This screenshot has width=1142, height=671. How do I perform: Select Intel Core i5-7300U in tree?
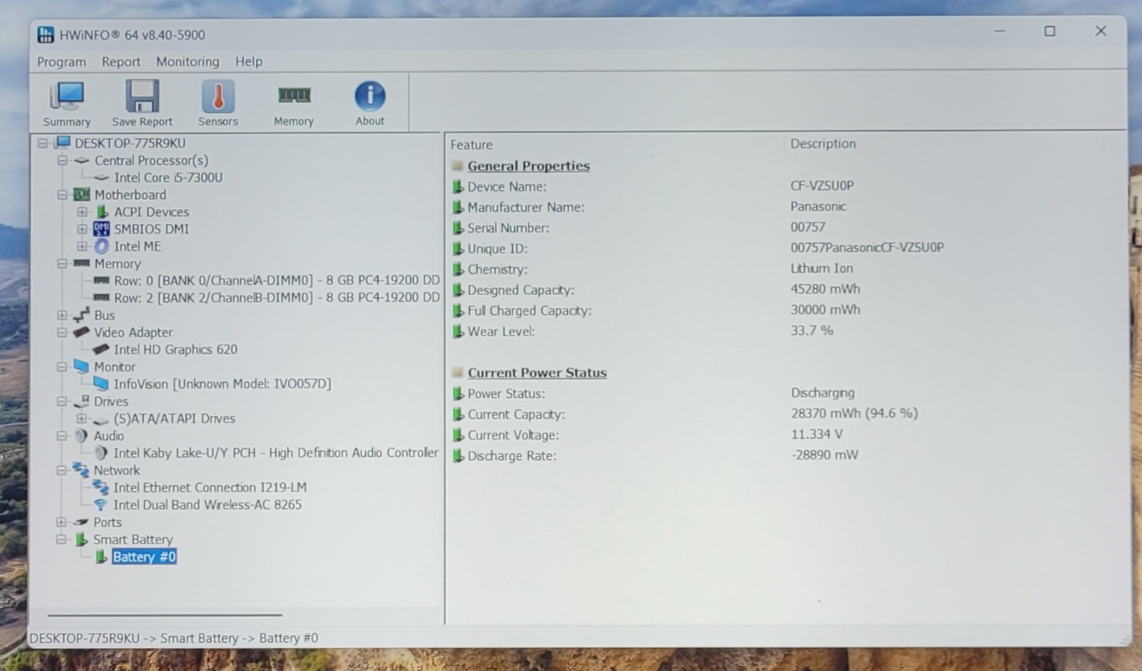168,178
